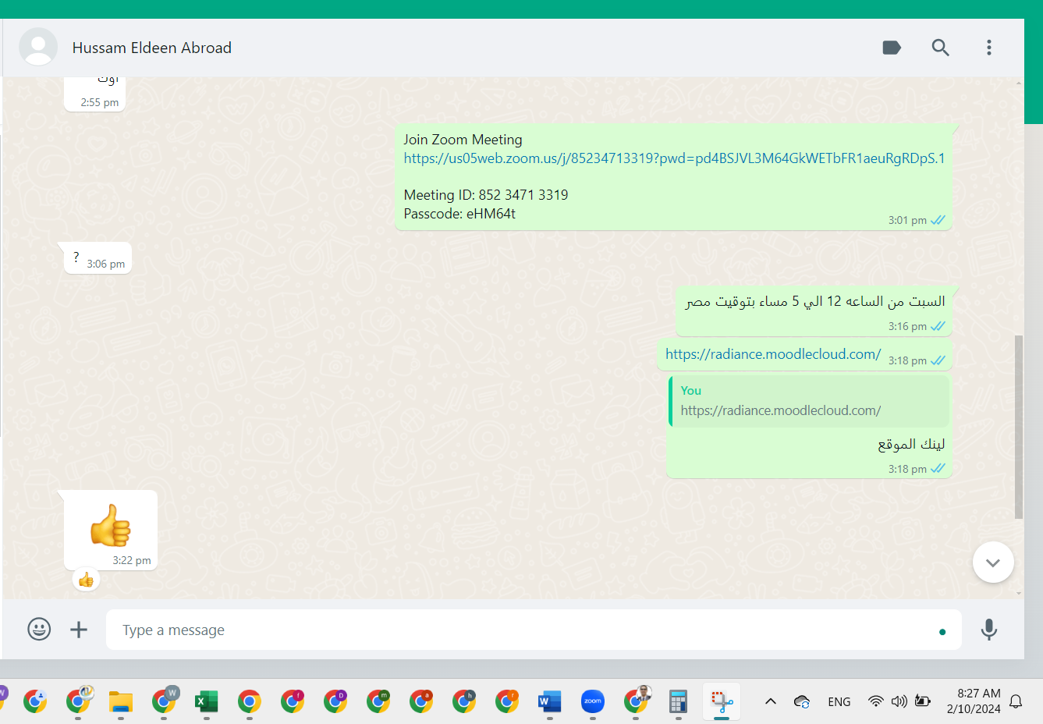The height and width of the screenshot is (724, 1043).
Task: Open the volume speaker tray icon
Action: click(899, 701)
